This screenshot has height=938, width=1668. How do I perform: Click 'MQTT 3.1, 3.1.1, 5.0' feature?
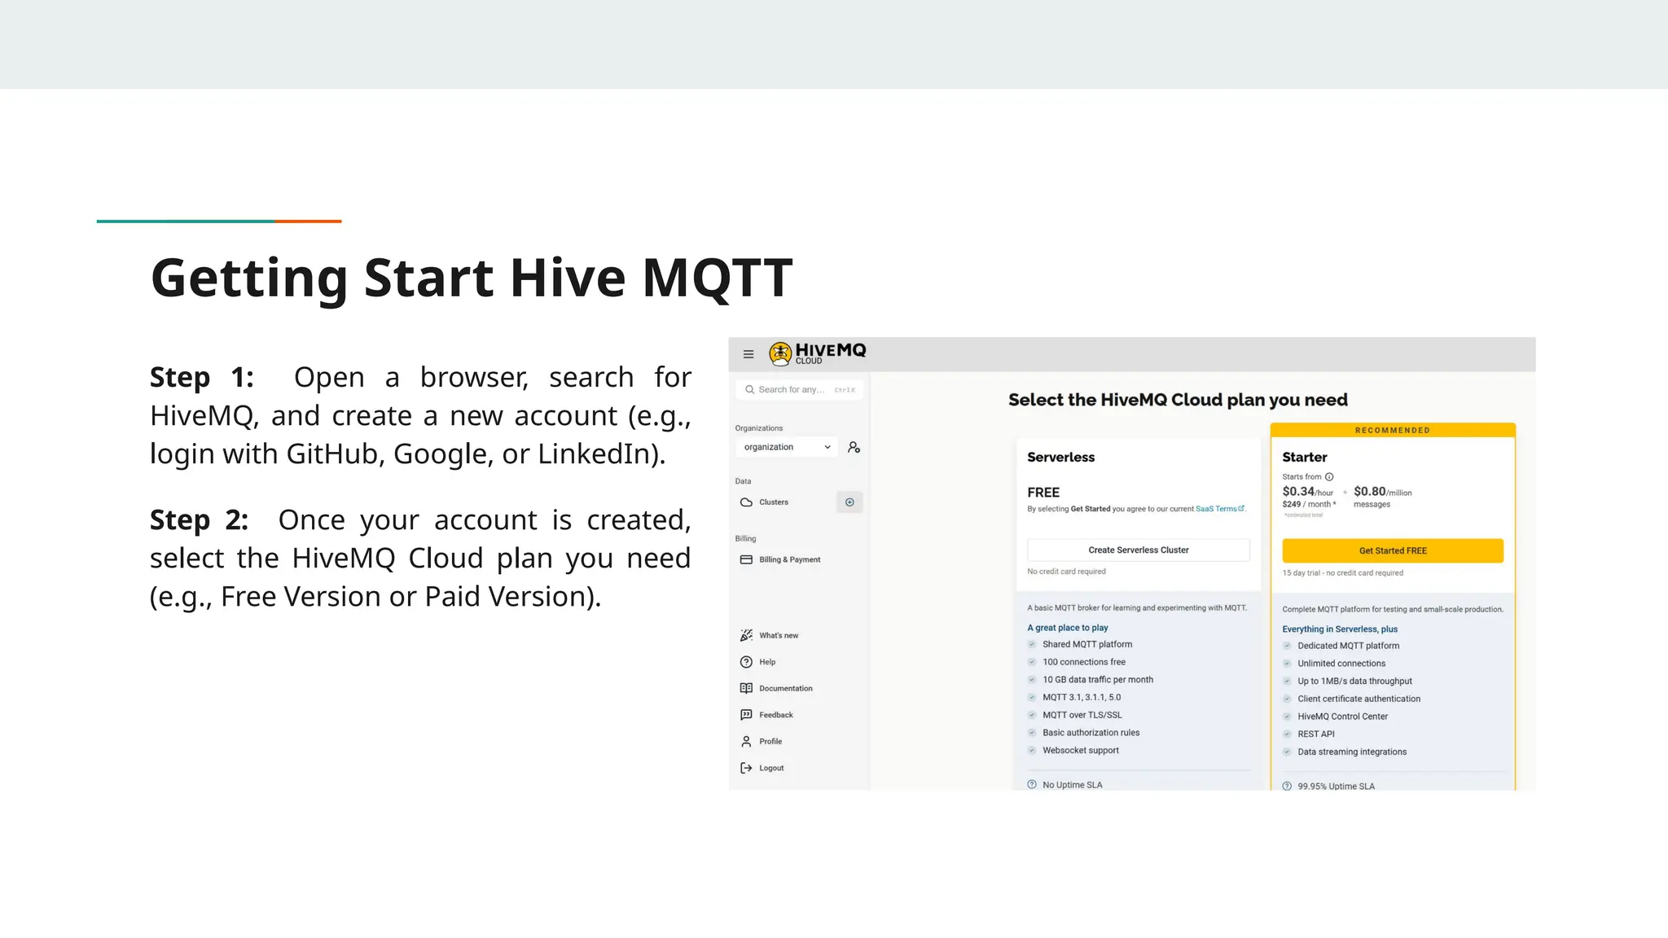1082,698
